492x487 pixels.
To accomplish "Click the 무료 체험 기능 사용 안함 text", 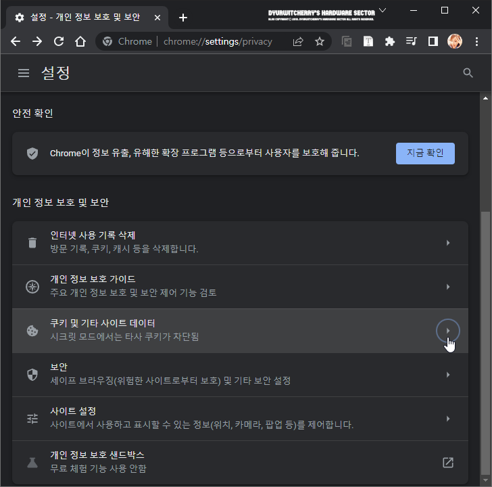I will pyautogui.click(x=98, y=469).
